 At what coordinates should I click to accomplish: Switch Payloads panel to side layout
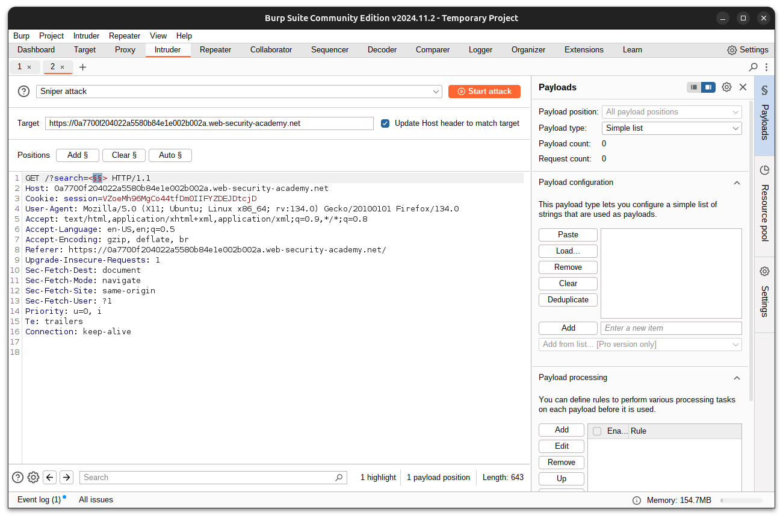[708, 87]
